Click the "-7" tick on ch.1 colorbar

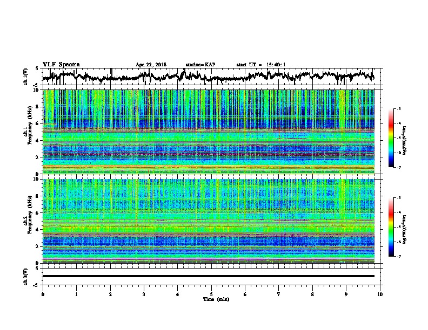pyautogui.click(x=398, y=167)
